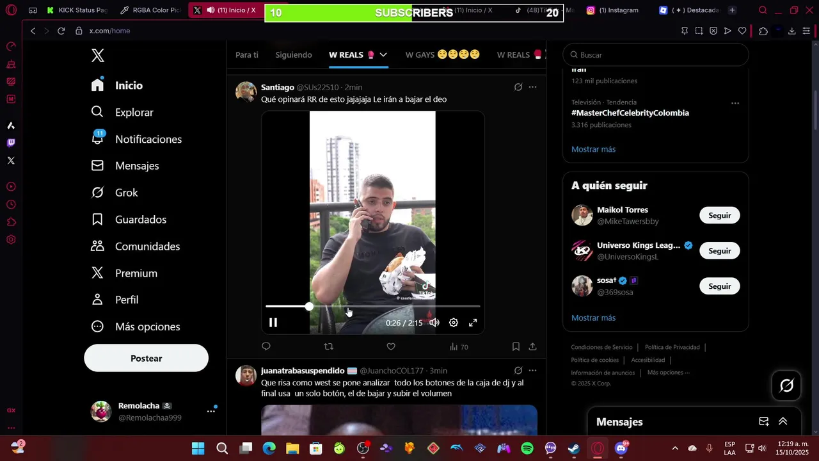Screen dimensions: 819x461
Task: Click the X logo at top left
Action: click(x=97, y=55)
